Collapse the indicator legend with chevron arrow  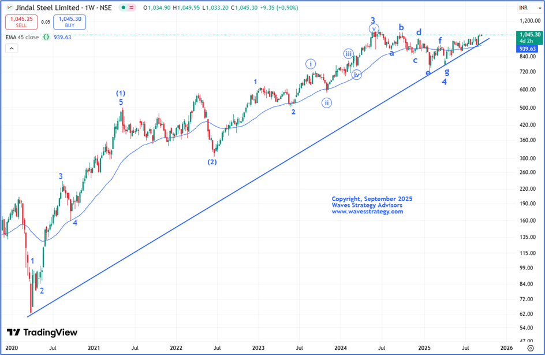pos(12,49)
